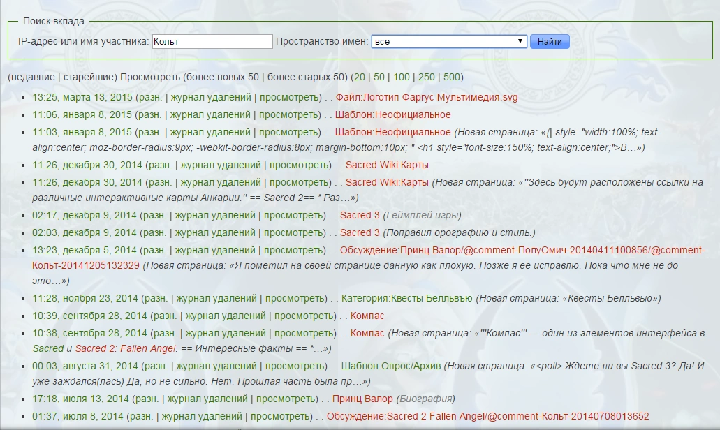
Task: Open журнал удалений in 11:06 January 8 entry
Action: click(210, 114)
